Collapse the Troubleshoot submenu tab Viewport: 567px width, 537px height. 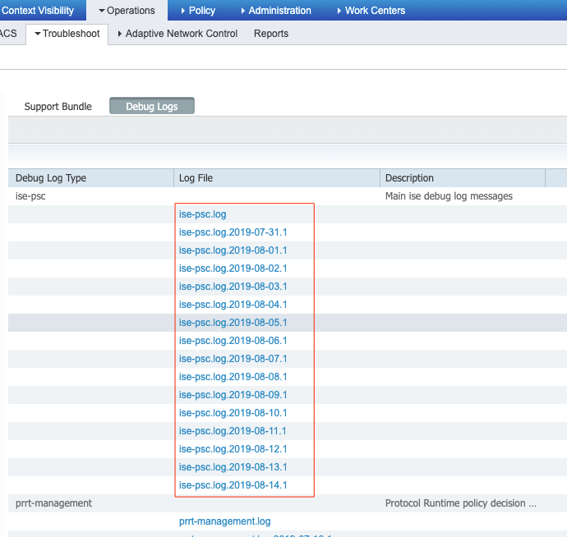pos(67,34)
